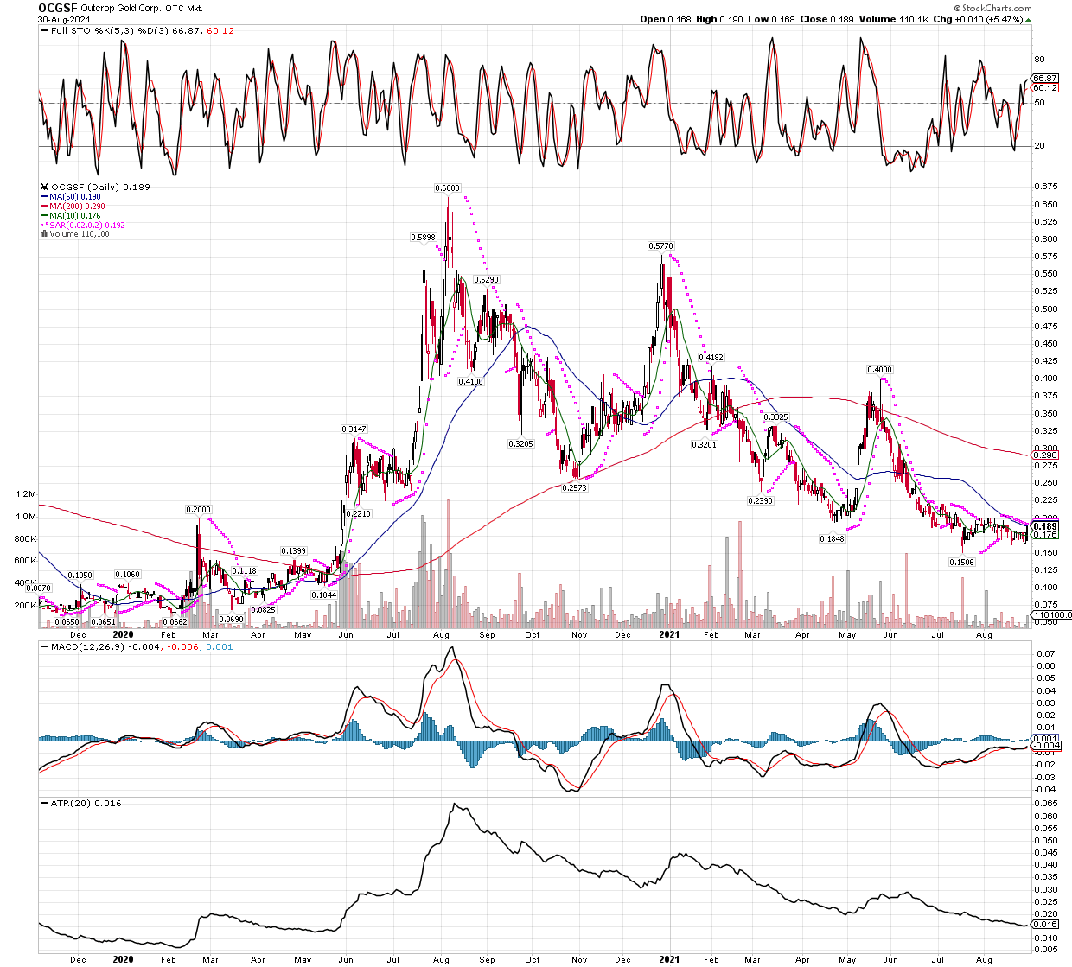Screen dimensions: 1072x967
Task: Click the 0.0825 low price label
Action: (263, 610)
